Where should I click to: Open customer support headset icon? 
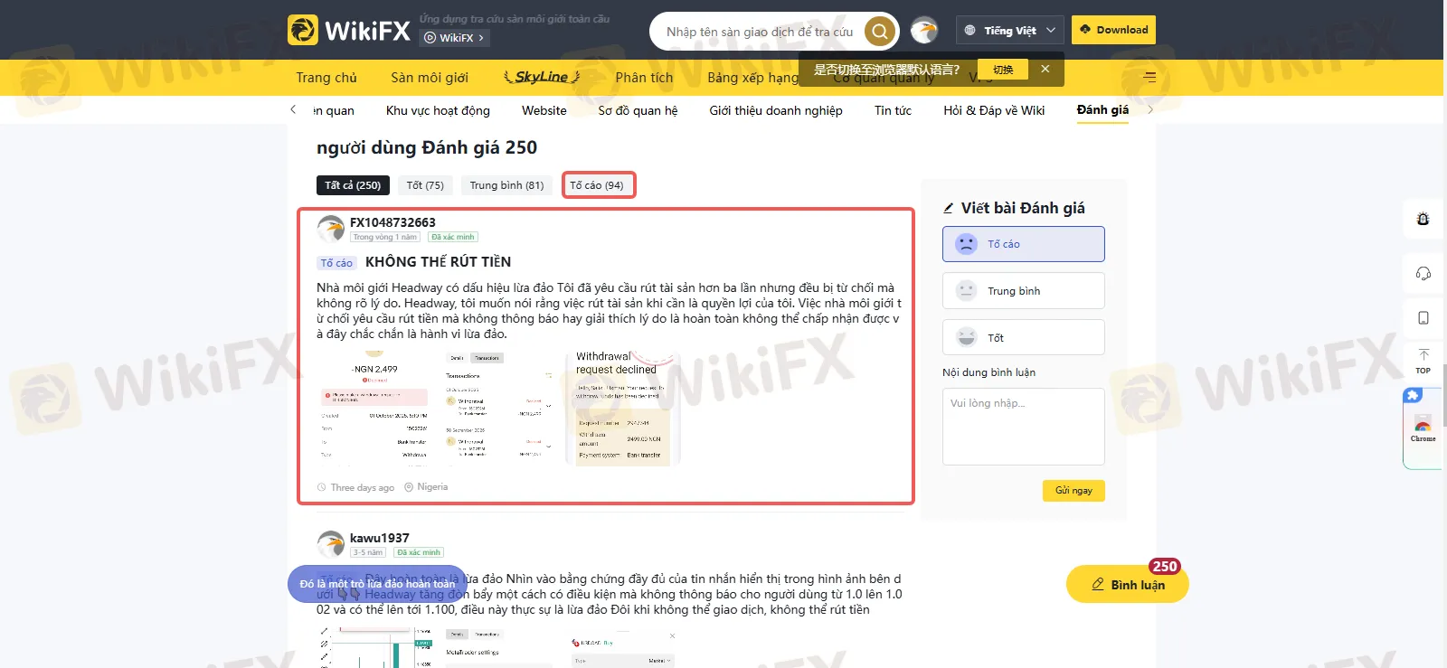[x=1423, y=273]
